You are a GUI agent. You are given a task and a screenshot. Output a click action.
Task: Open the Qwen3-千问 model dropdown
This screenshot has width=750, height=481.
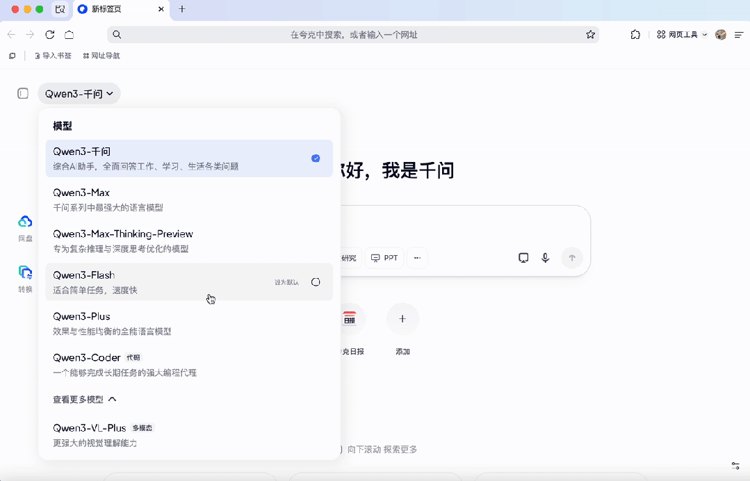(x=79, y=92)
